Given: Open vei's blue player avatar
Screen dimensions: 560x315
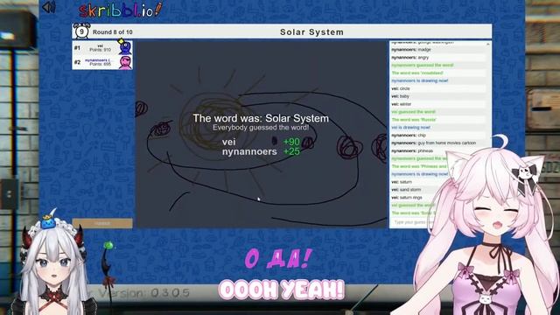Looking at the screenshot, I should [125, 47].
